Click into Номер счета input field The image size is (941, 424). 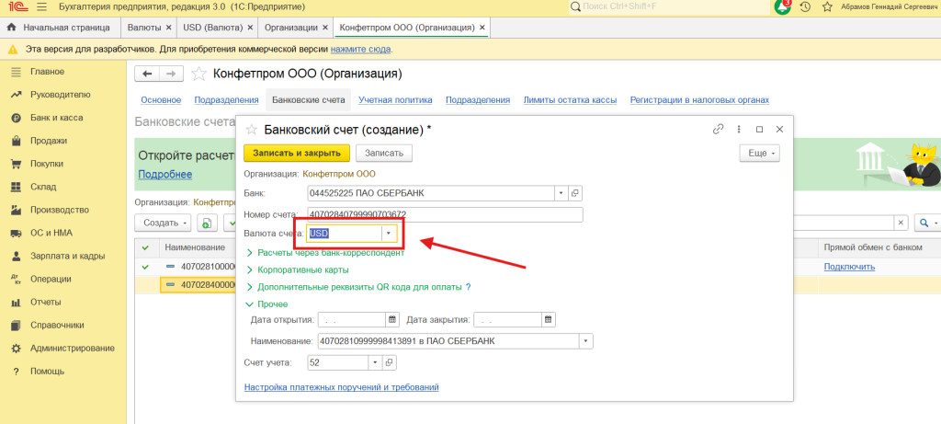(x=445, y=214)
